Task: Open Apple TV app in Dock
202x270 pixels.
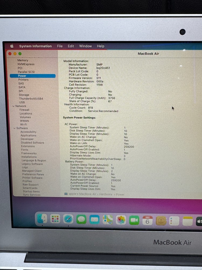Action: tap(199, 221)
